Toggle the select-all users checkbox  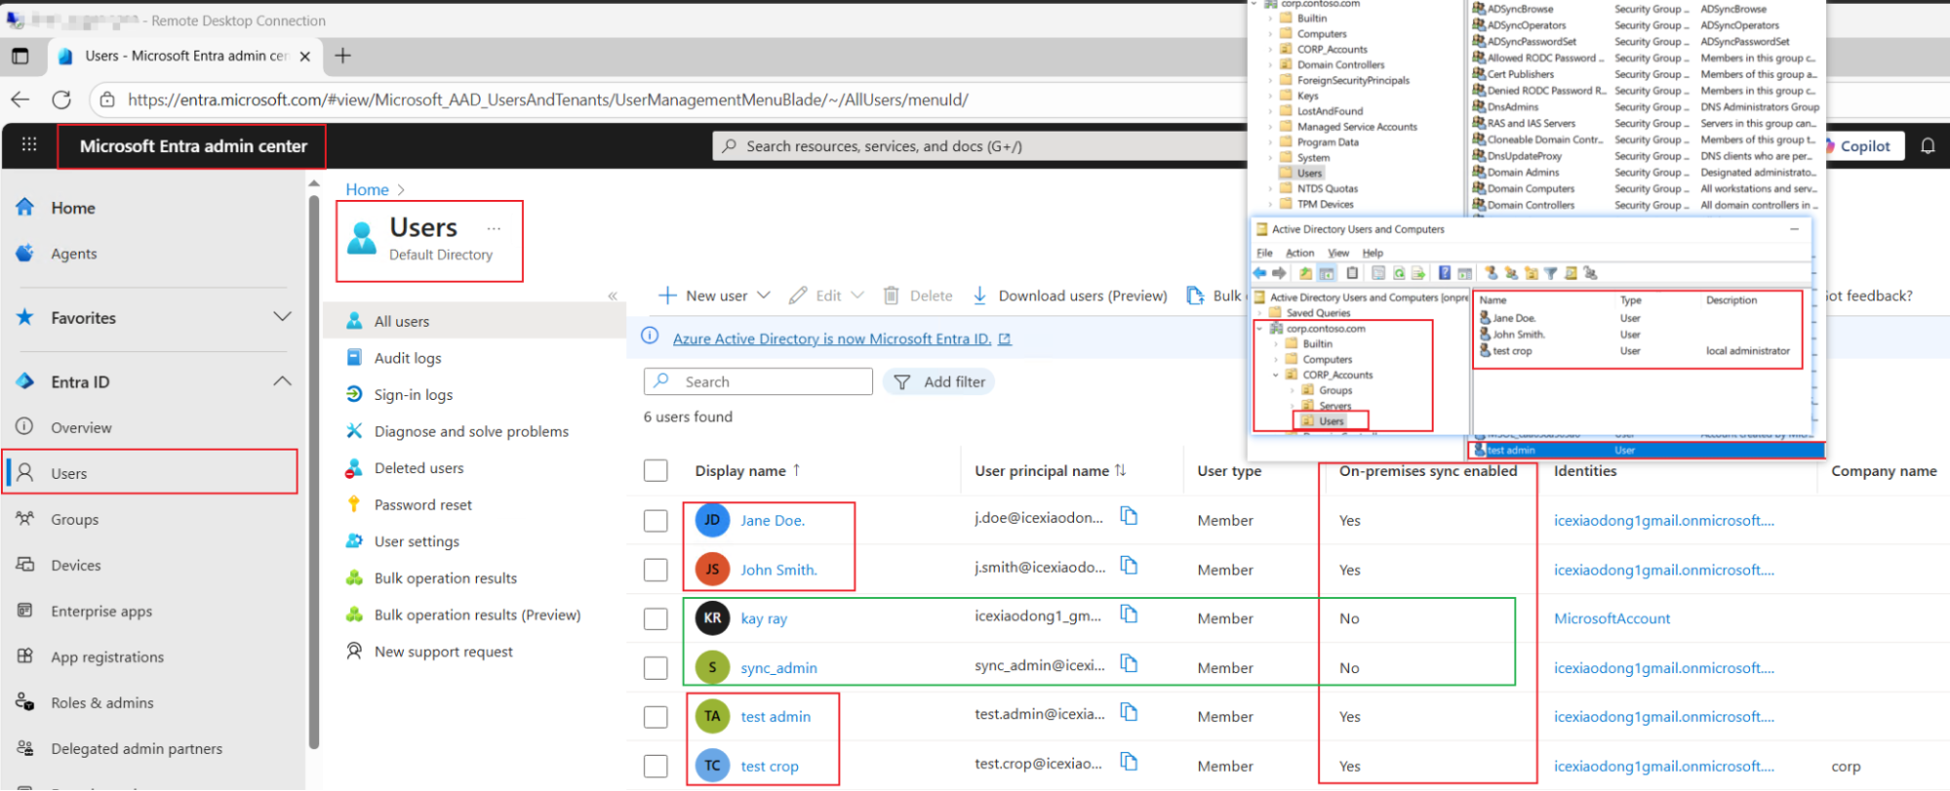(656, 471)
